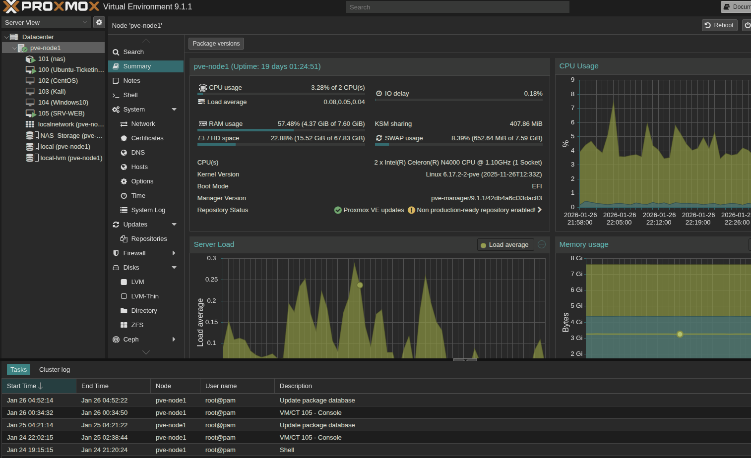Click the Package versions button

216,44
